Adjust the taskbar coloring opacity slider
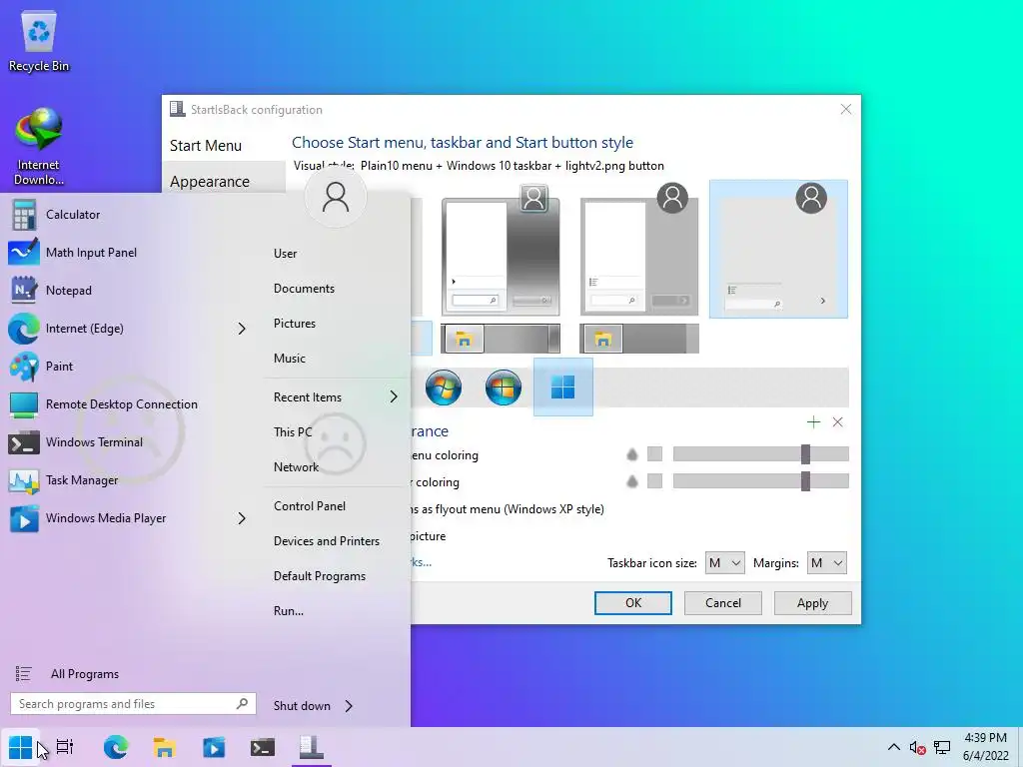This screenshot has height=767, width=1023. [760, 481]
